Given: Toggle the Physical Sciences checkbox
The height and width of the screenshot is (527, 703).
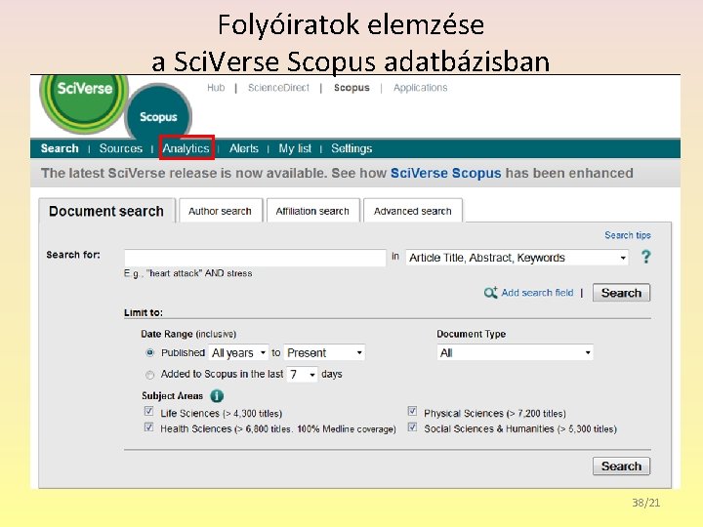Looking at the screenshot, I should coord(412,412).
